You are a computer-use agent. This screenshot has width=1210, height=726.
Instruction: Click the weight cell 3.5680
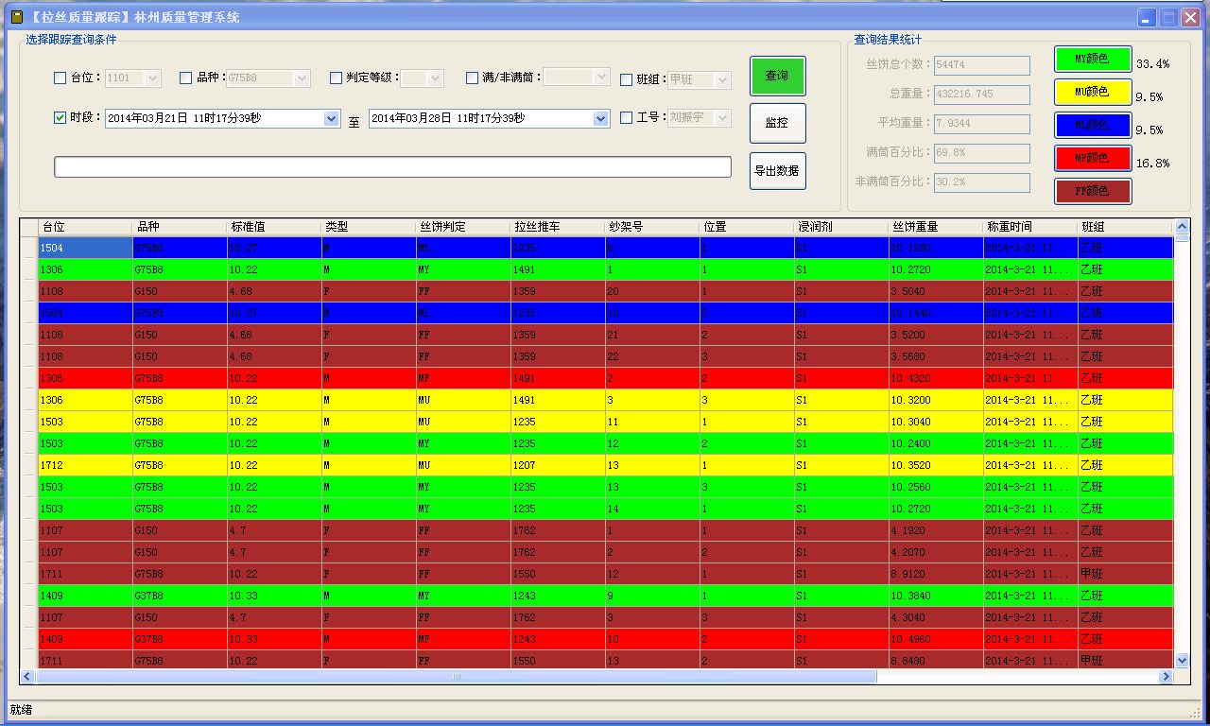pyautogui.click(x=936, y=356)
